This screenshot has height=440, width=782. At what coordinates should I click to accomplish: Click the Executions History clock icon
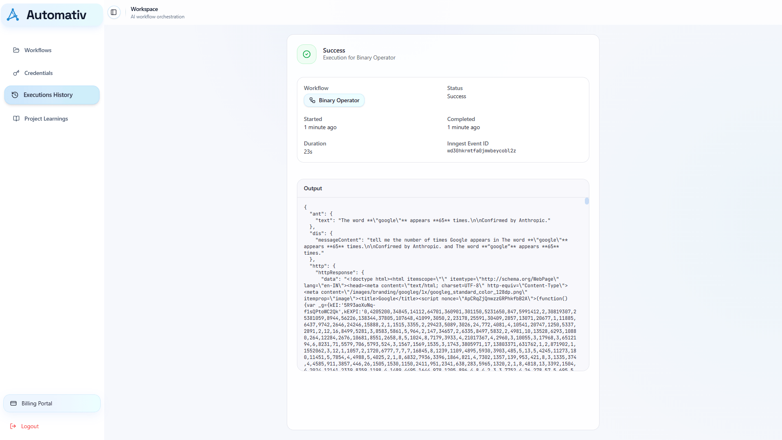pos(15,95)
